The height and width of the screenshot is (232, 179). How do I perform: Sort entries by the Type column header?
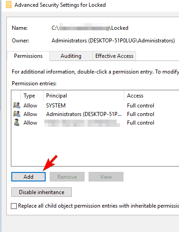click(32, 96)
